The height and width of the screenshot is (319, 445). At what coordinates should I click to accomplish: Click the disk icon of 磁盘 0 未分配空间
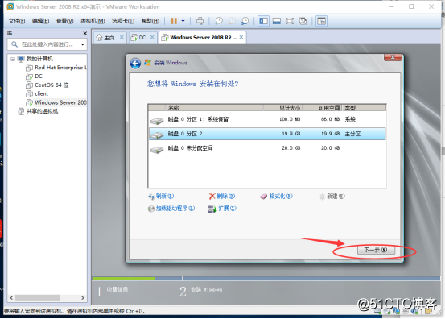(157, 149)
